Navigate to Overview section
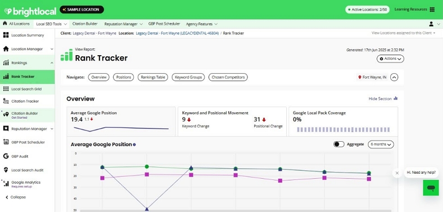443x212 pixels. [98, 77]
